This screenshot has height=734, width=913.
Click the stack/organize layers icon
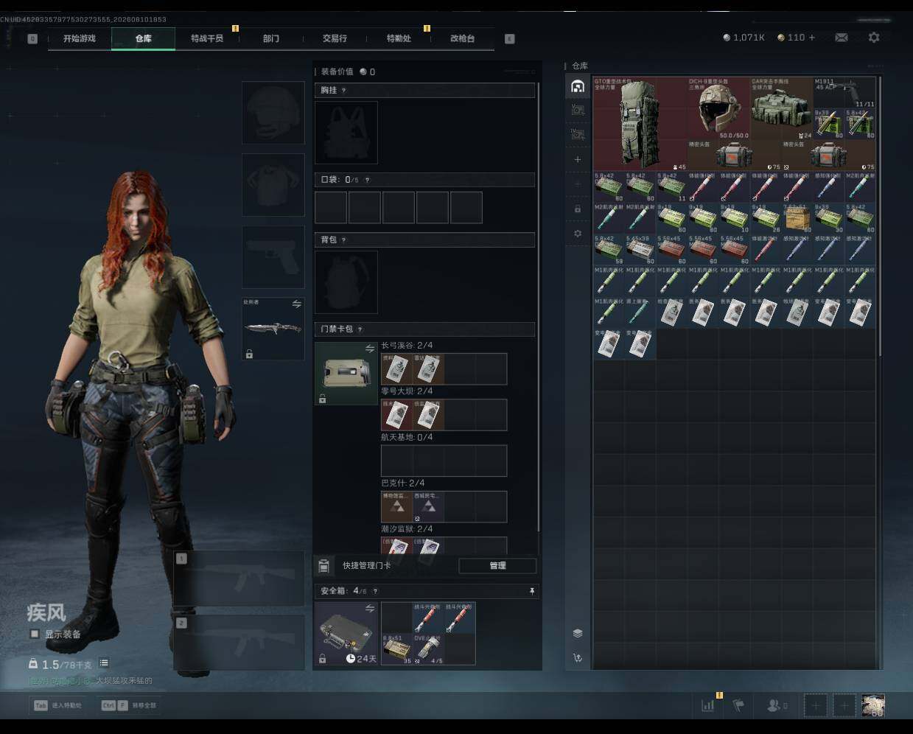click(x=578, y=633)
